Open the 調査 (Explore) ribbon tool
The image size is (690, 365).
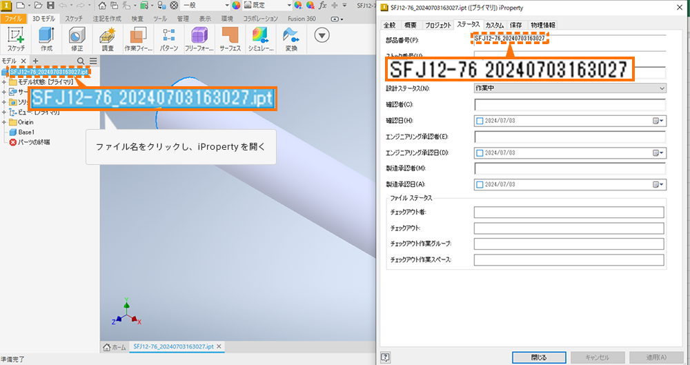(x=107, y=39)
